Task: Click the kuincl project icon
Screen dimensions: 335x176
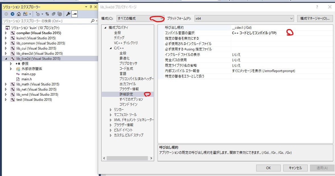Action: 13,38
